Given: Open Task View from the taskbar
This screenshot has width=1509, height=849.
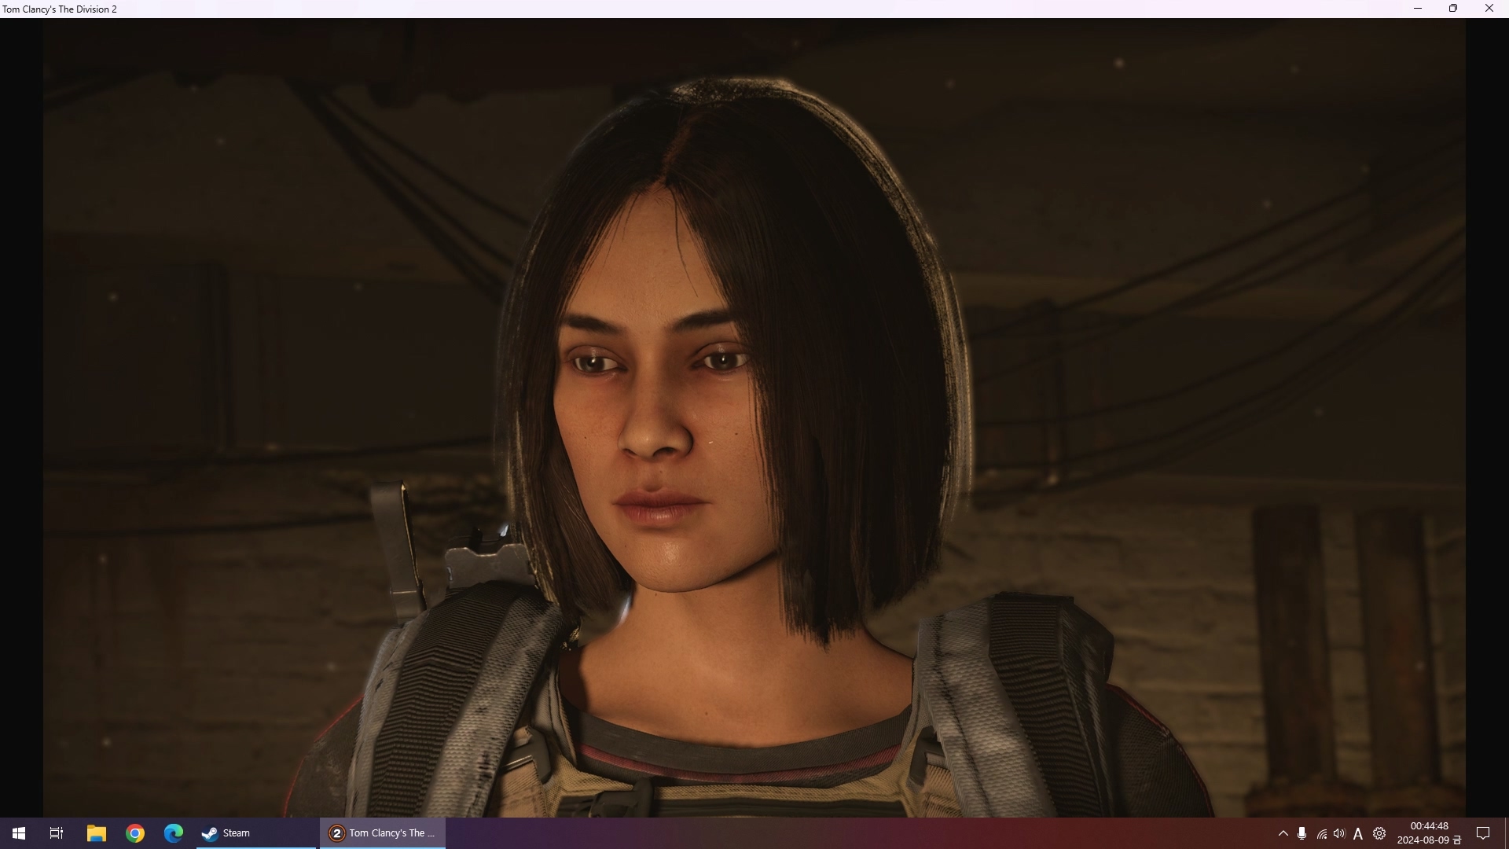Looking at the screenshot, I should tap(57, 833).
